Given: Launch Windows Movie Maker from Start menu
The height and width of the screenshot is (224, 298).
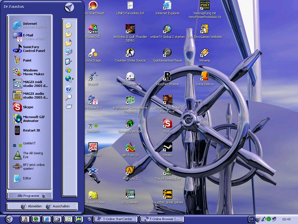Looking at the screenshot, I should click(x=29, y=72).
